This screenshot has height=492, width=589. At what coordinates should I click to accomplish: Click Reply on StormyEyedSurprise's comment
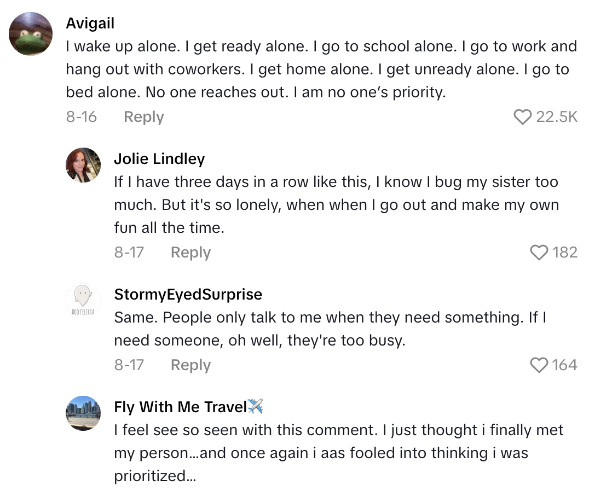190,365
